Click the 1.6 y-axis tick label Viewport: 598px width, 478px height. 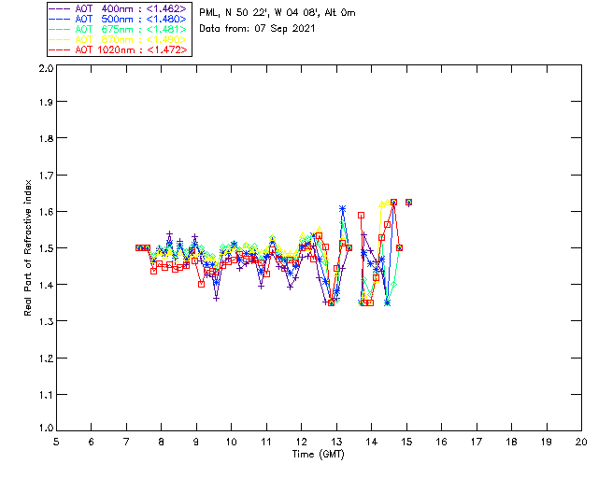coord(46,212)
